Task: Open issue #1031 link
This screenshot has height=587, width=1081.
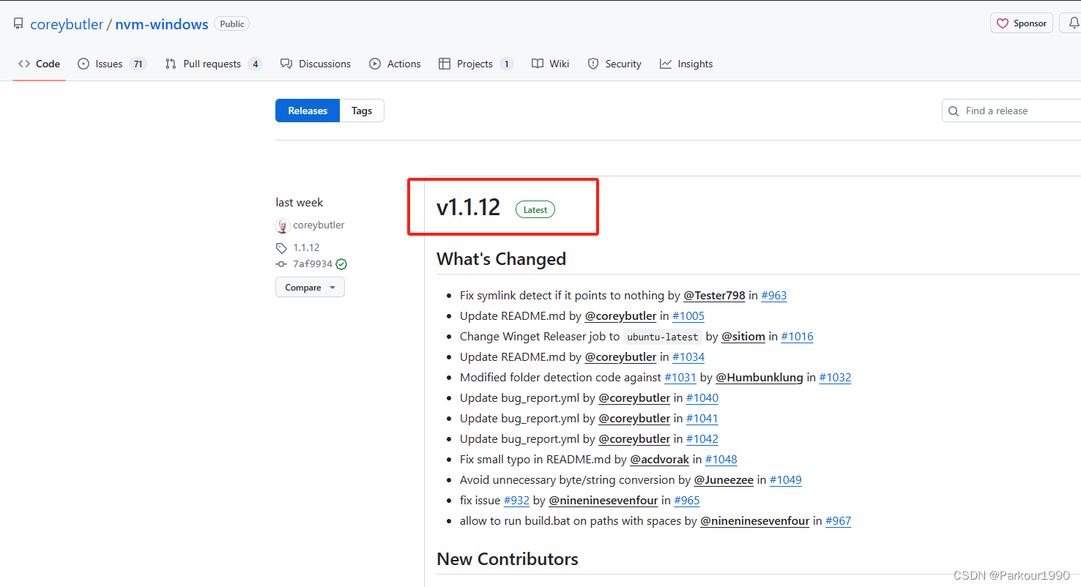Action: (680, 378)
